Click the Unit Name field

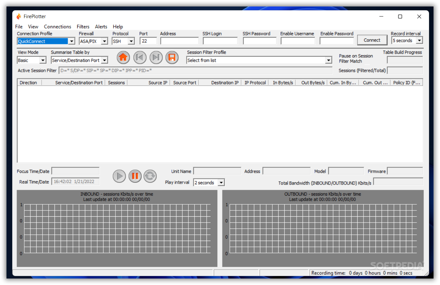click(x=217, y=171)
